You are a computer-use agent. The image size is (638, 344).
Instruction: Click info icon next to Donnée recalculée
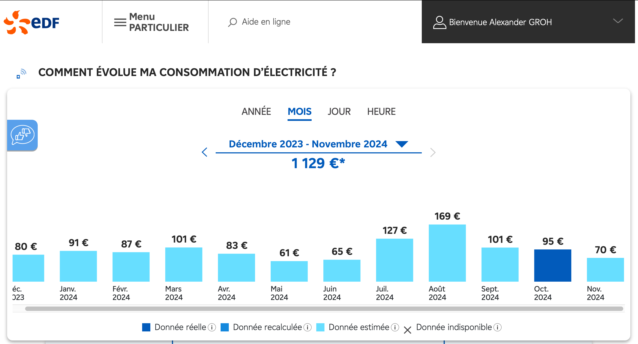point(308,327)
